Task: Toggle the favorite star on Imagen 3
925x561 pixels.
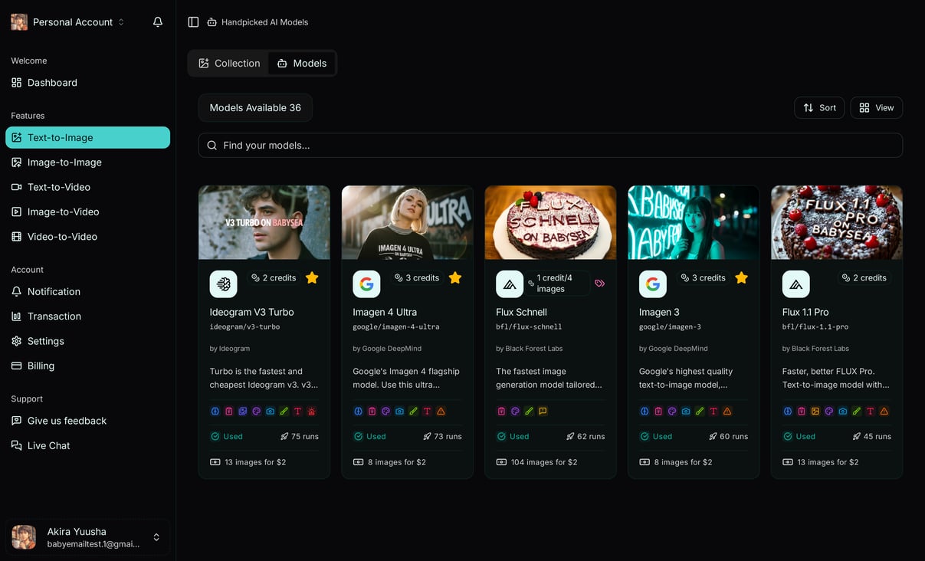Action: 742,277
